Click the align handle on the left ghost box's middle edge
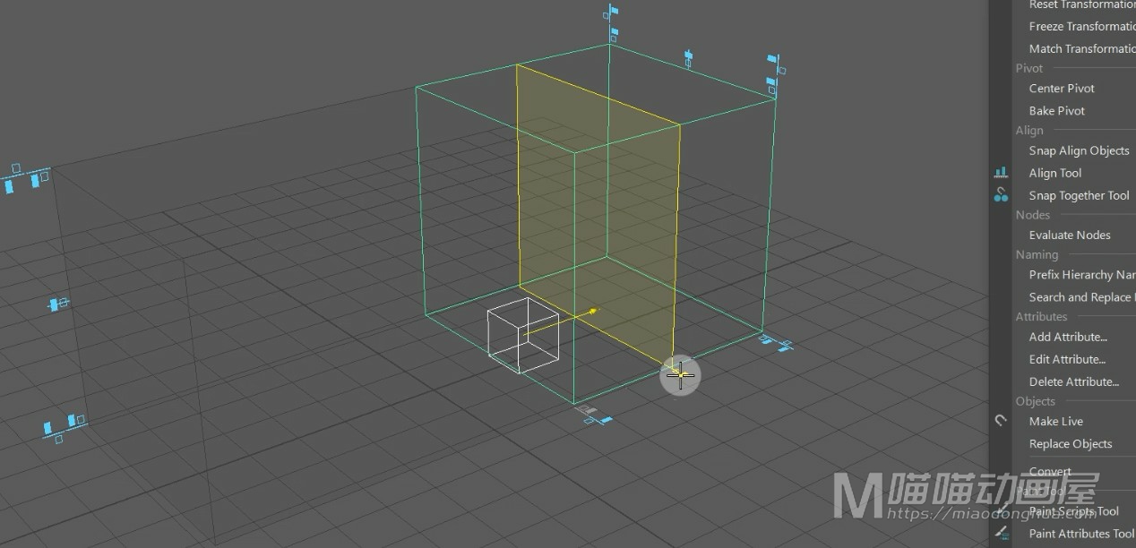Screen dimensions: 1136x548 pyautogui.click(x=58, y=304)
